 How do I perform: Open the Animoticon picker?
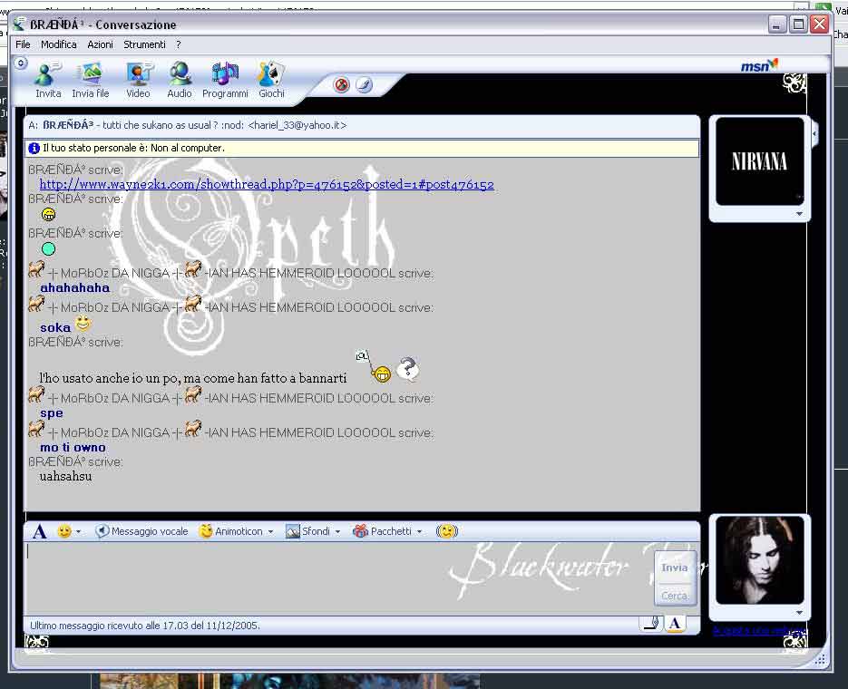[x=232, y=531]
